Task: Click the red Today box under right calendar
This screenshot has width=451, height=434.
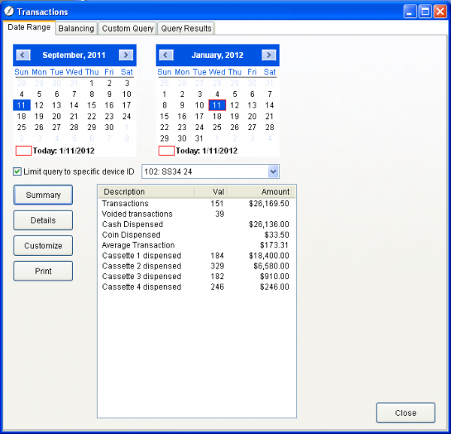Action: click(166, 150)
